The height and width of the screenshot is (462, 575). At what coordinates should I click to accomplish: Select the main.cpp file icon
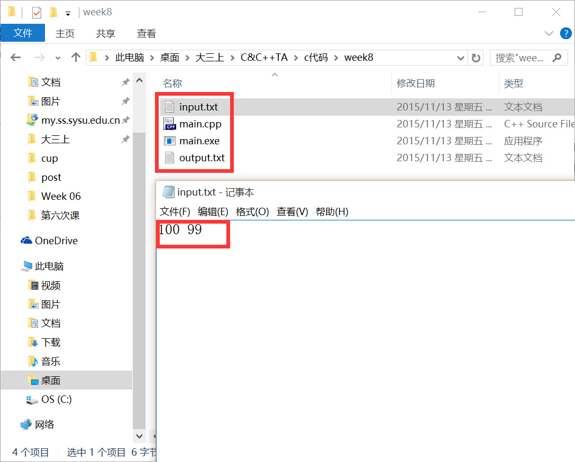169,124
